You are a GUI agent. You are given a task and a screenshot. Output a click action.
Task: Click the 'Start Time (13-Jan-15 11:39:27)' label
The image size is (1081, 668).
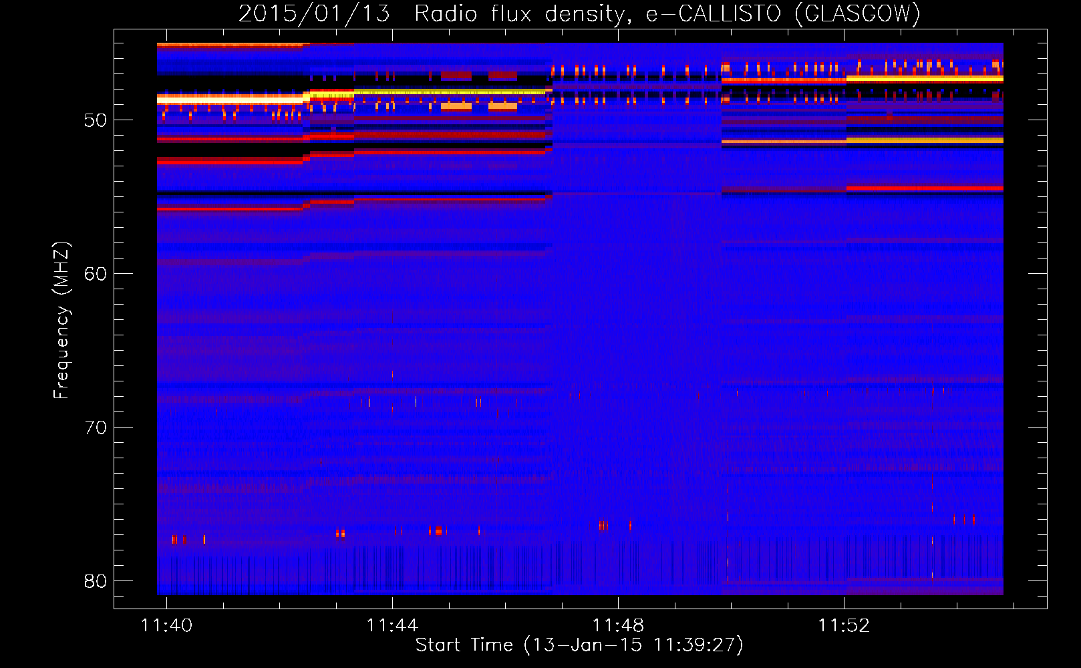point(579,645)
